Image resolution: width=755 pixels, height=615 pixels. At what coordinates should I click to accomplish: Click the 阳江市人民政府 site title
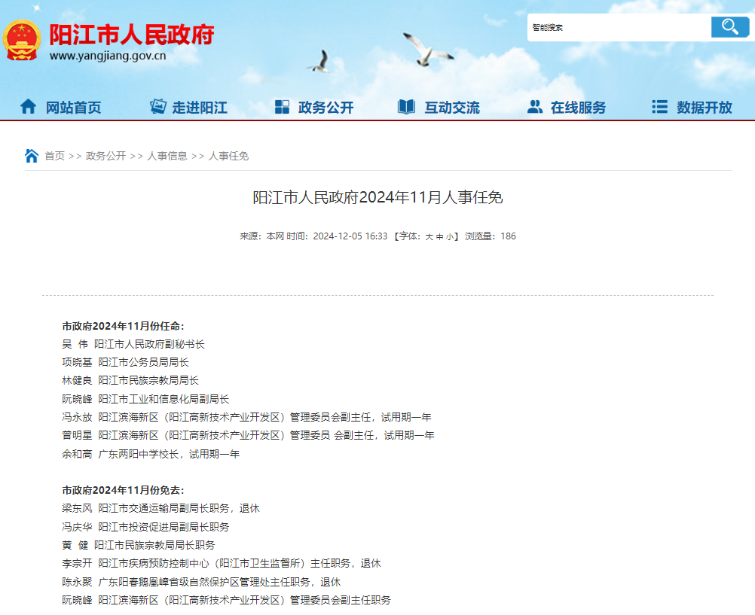pos(132,35)
